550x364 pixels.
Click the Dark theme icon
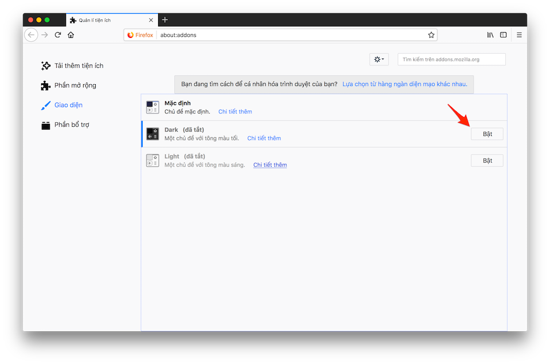click(x=152, y=134)
